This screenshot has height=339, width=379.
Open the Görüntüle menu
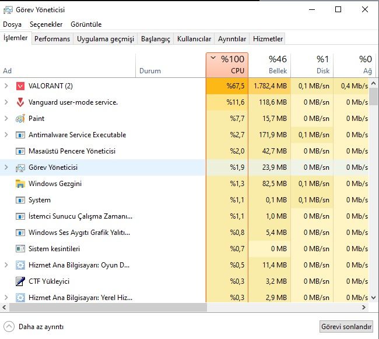pyautogui.click(x=86, y=24)
